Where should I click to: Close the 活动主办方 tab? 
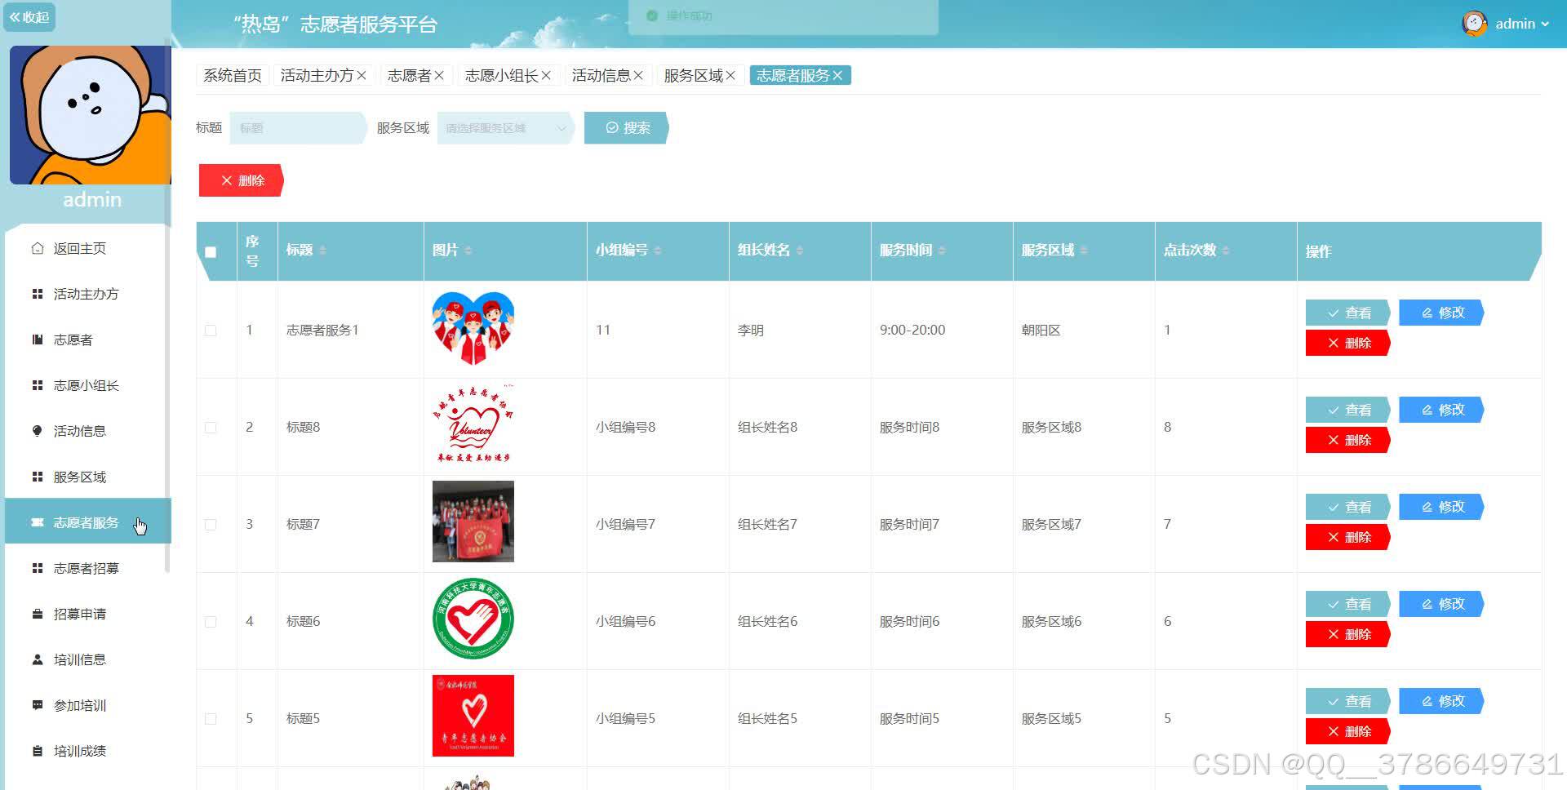362,75
